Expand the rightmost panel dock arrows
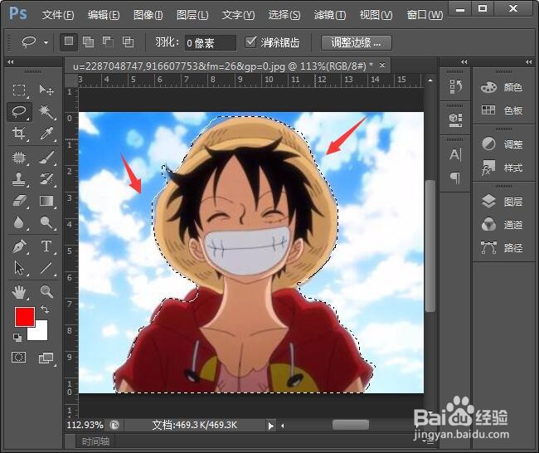Image resolution: width=539 pixels, height=453 pixels. point(529,62)
